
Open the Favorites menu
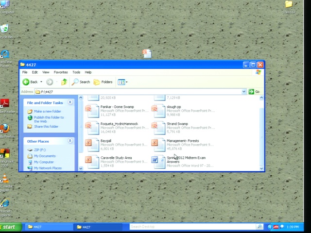[x=61, y=72]
